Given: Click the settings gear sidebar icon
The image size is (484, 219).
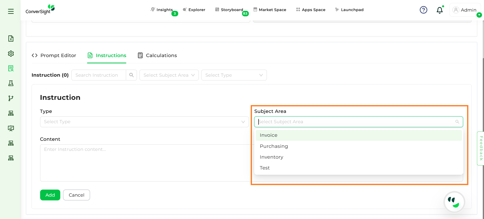Looking at the screenshot, I should click(11, 54).
